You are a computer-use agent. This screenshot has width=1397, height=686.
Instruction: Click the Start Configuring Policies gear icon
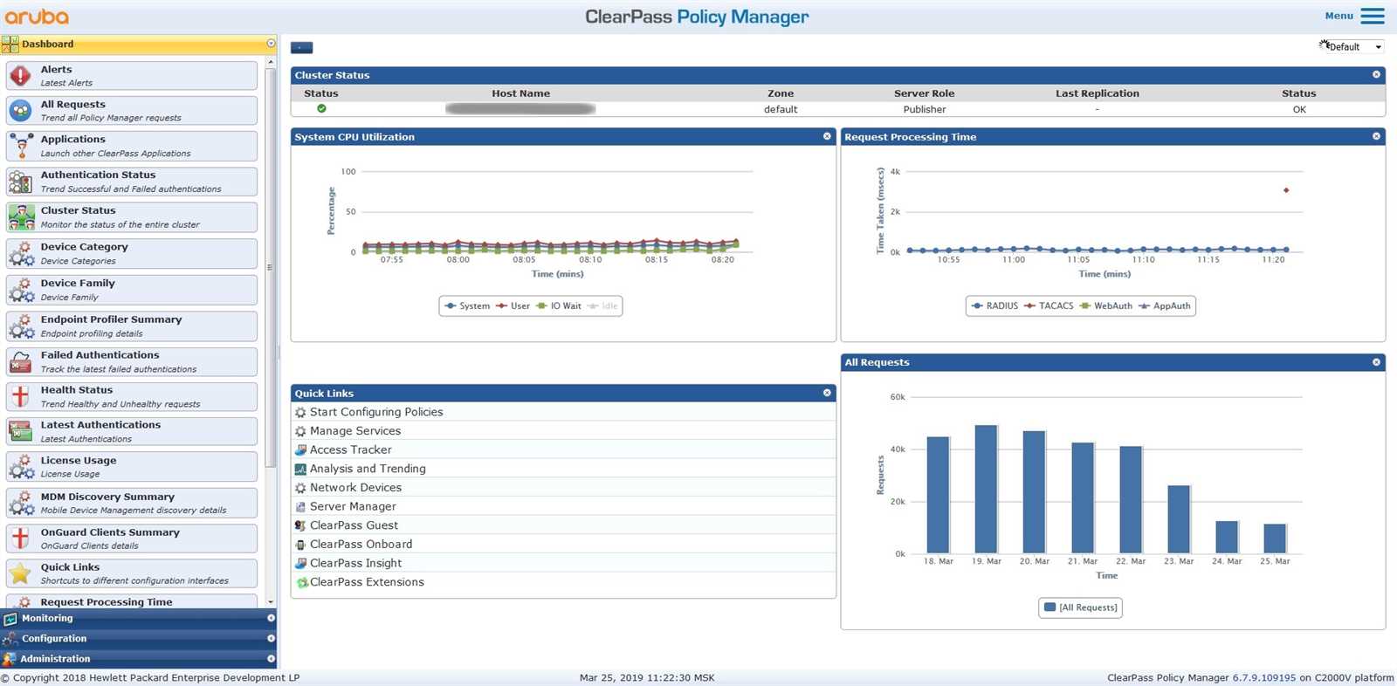point(300,412)
